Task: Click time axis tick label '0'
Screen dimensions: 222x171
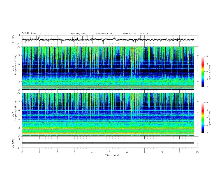Action: (x=22, y=152)
